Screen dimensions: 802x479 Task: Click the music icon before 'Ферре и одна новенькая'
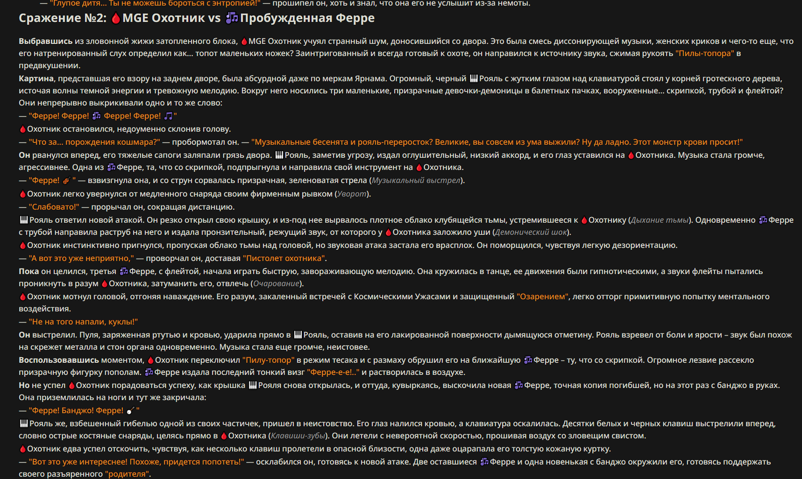tap(484, 462)
